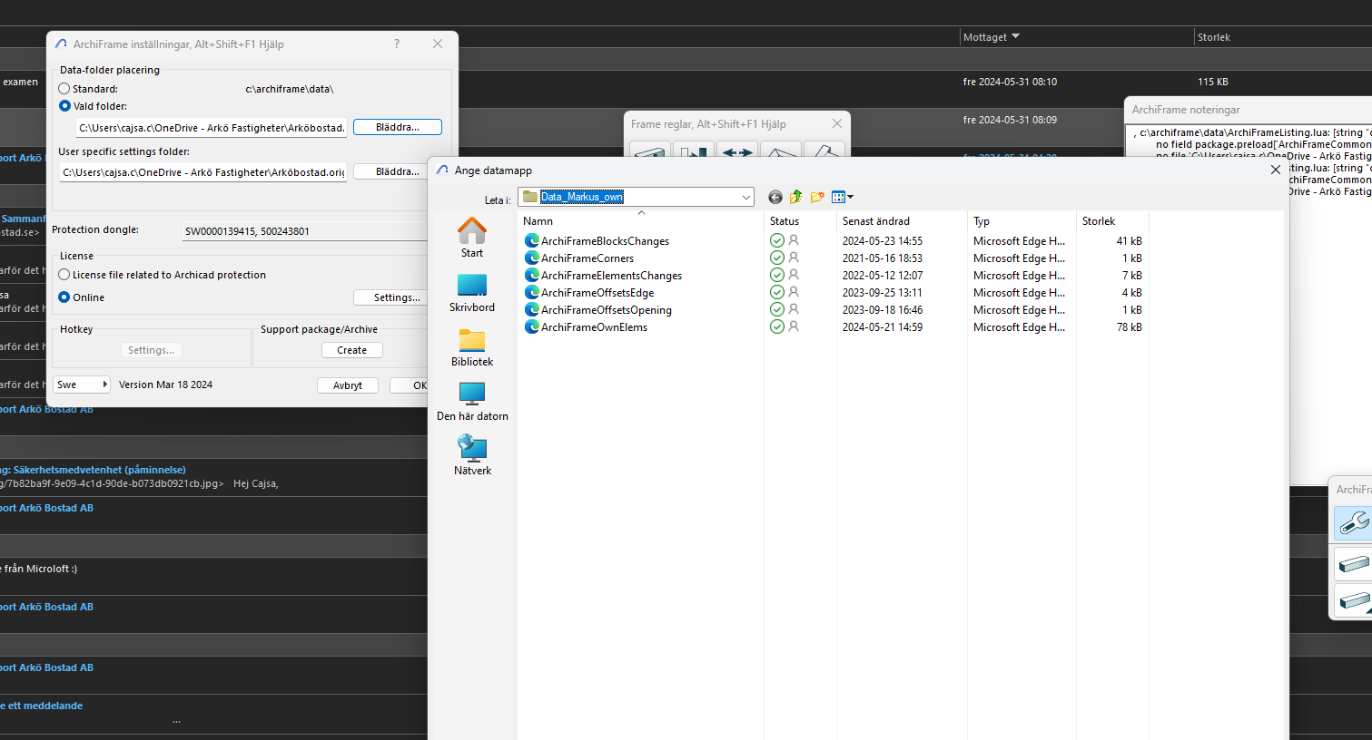Sort files by the Senast ändrad column
The height and width of the screenshot is (740, 1372).
pyautogui.click(x=875, y=221)
